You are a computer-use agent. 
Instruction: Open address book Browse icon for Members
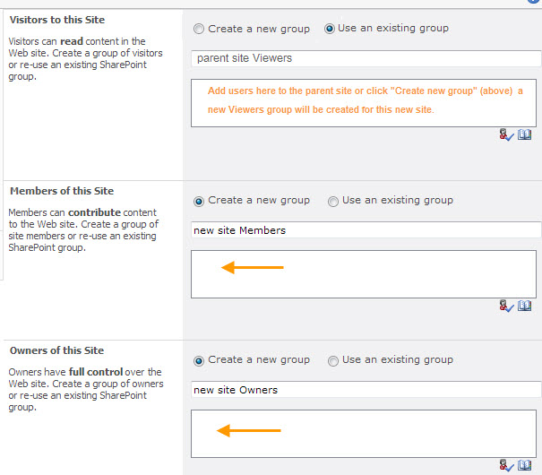[525, 306]
